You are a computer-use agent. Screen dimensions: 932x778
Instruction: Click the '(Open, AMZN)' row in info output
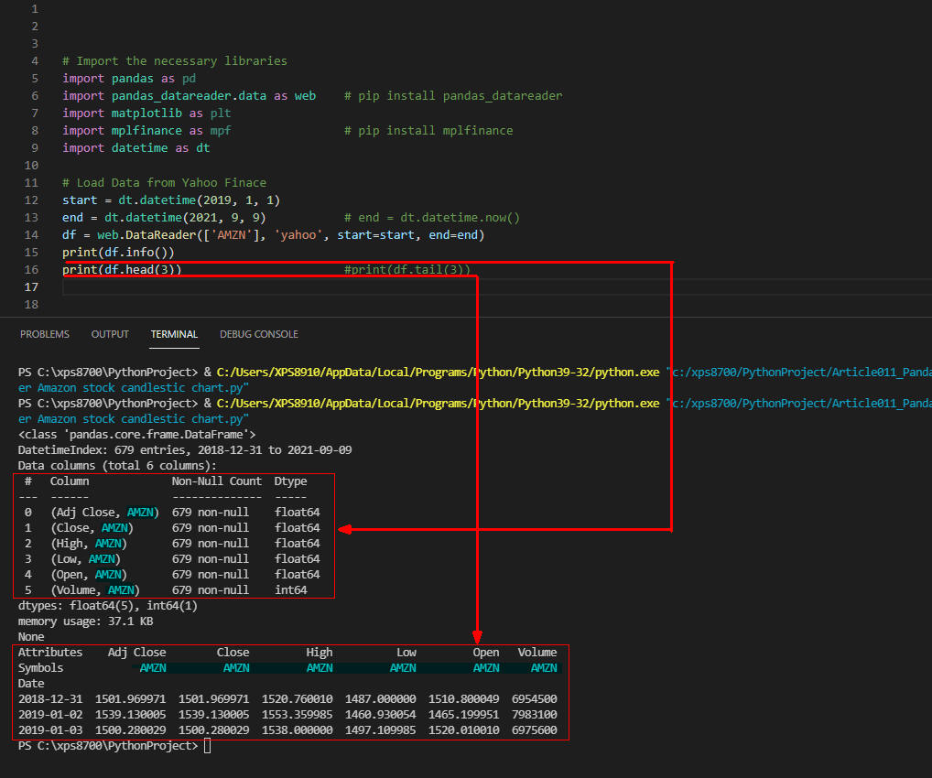[x=172, y=574]
